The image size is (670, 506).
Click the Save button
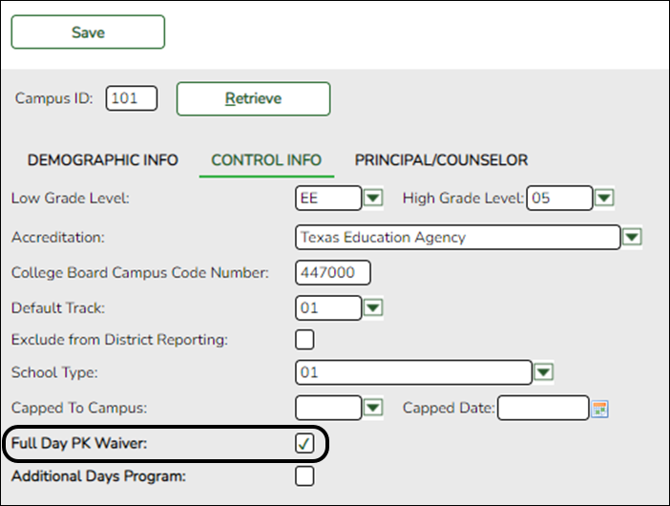[x=88, y=32]
